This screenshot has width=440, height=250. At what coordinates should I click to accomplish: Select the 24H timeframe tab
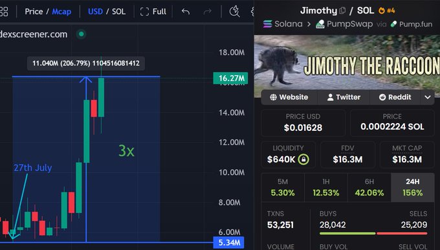413,187
